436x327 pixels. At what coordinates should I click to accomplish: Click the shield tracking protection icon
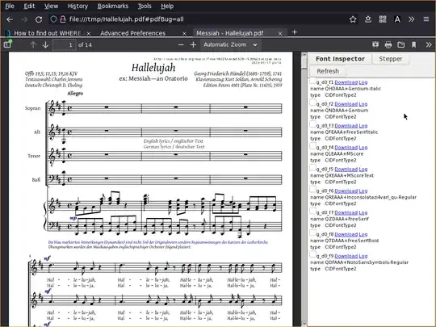click(53, 19)
